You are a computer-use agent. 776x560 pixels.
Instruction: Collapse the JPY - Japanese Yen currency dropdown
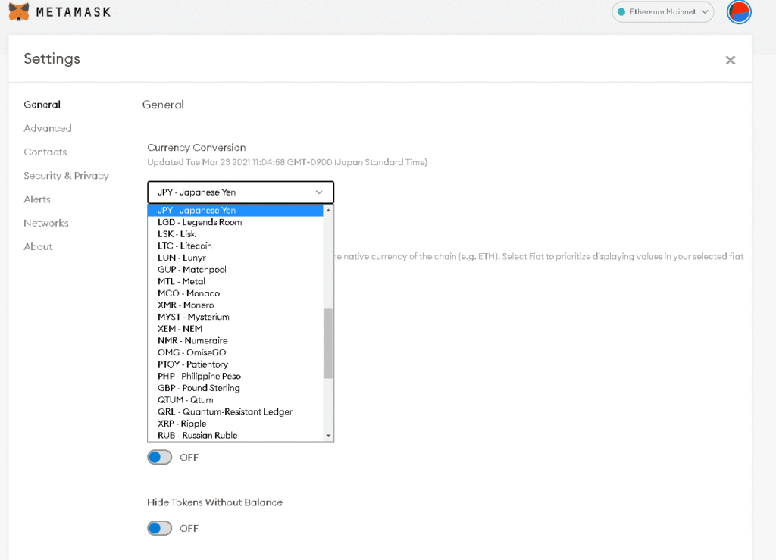(x=240, y=192)
